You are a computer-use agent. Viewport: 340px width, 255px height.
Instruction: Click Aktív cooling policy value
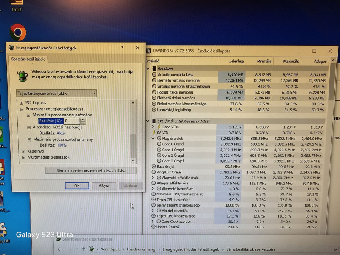point(61,133)
